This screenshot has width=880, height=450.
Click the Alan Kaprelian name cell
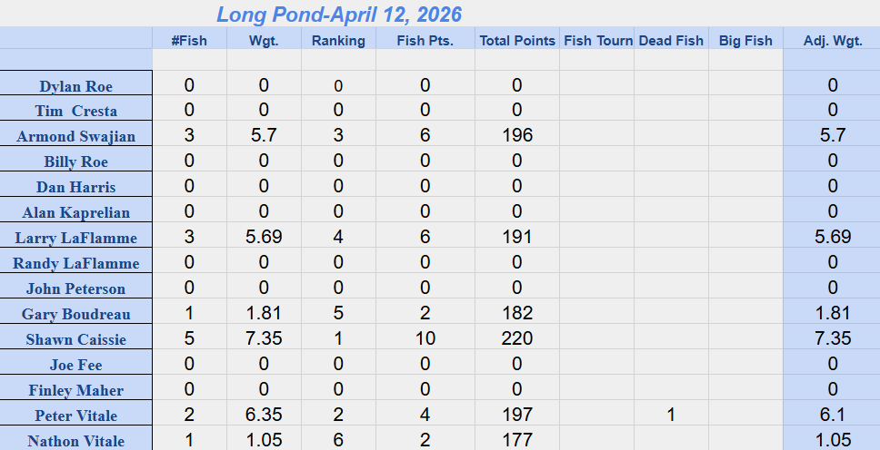coord(75,210)
